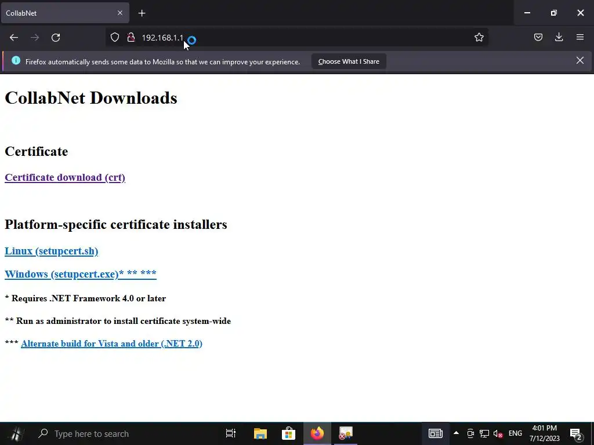
Task: Open Task View on the taskbar
Action: pyautogui.click(x=230, y=433)
